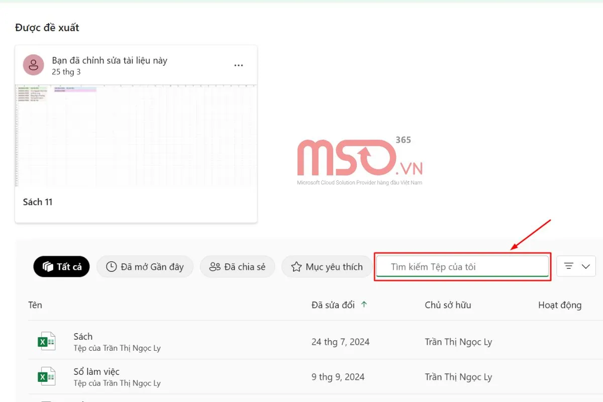Focus the Tìm kiếm Tệp của tôi search box
This screenshot has height=402, width=603.
462,267
